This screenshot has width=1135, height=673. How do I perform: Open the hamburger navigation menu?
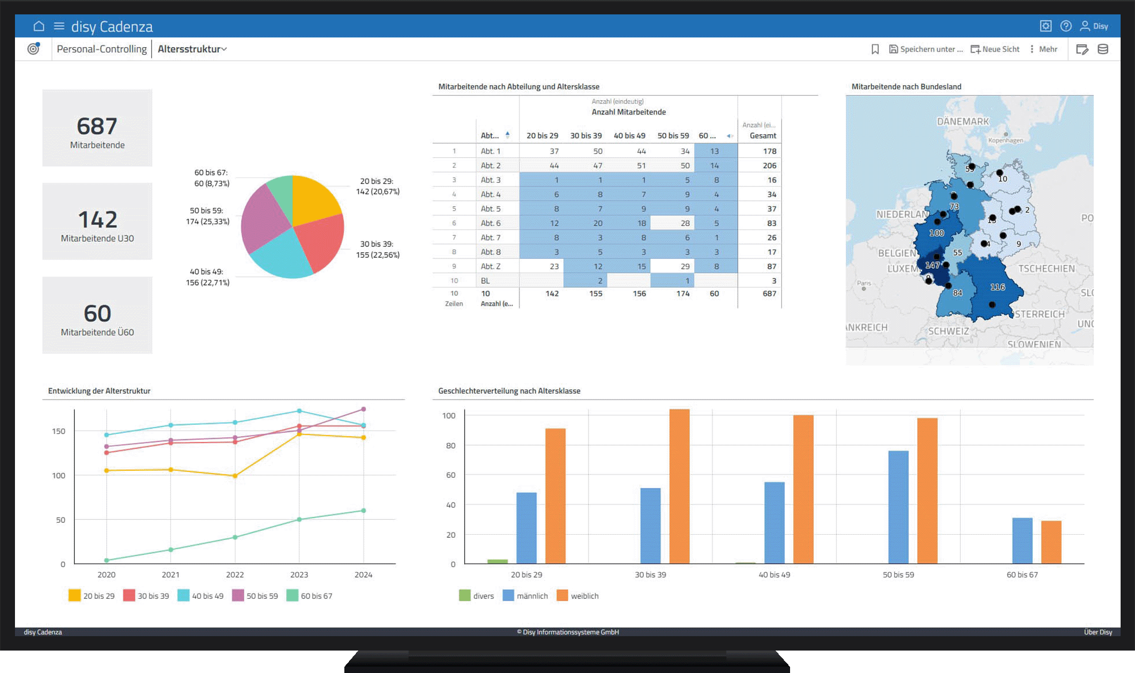coord(59,26)
